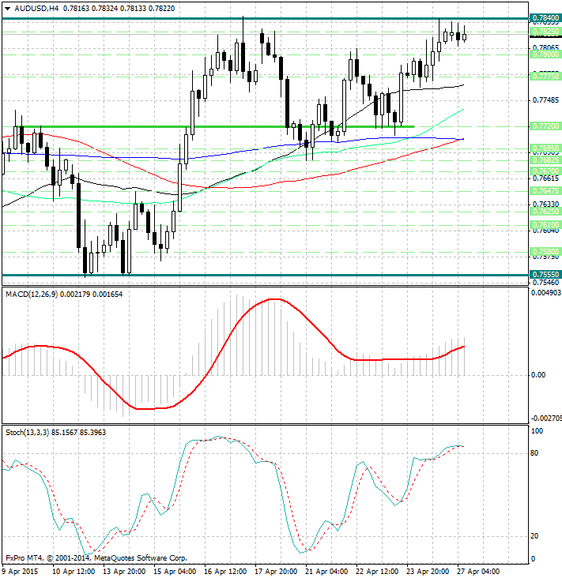562x578 pixels.
Task: Click the 23 Apr 20:00 time label
Action: [428, 572]
